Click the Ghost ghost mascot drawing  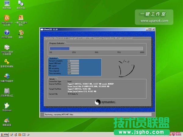point(126,68)
